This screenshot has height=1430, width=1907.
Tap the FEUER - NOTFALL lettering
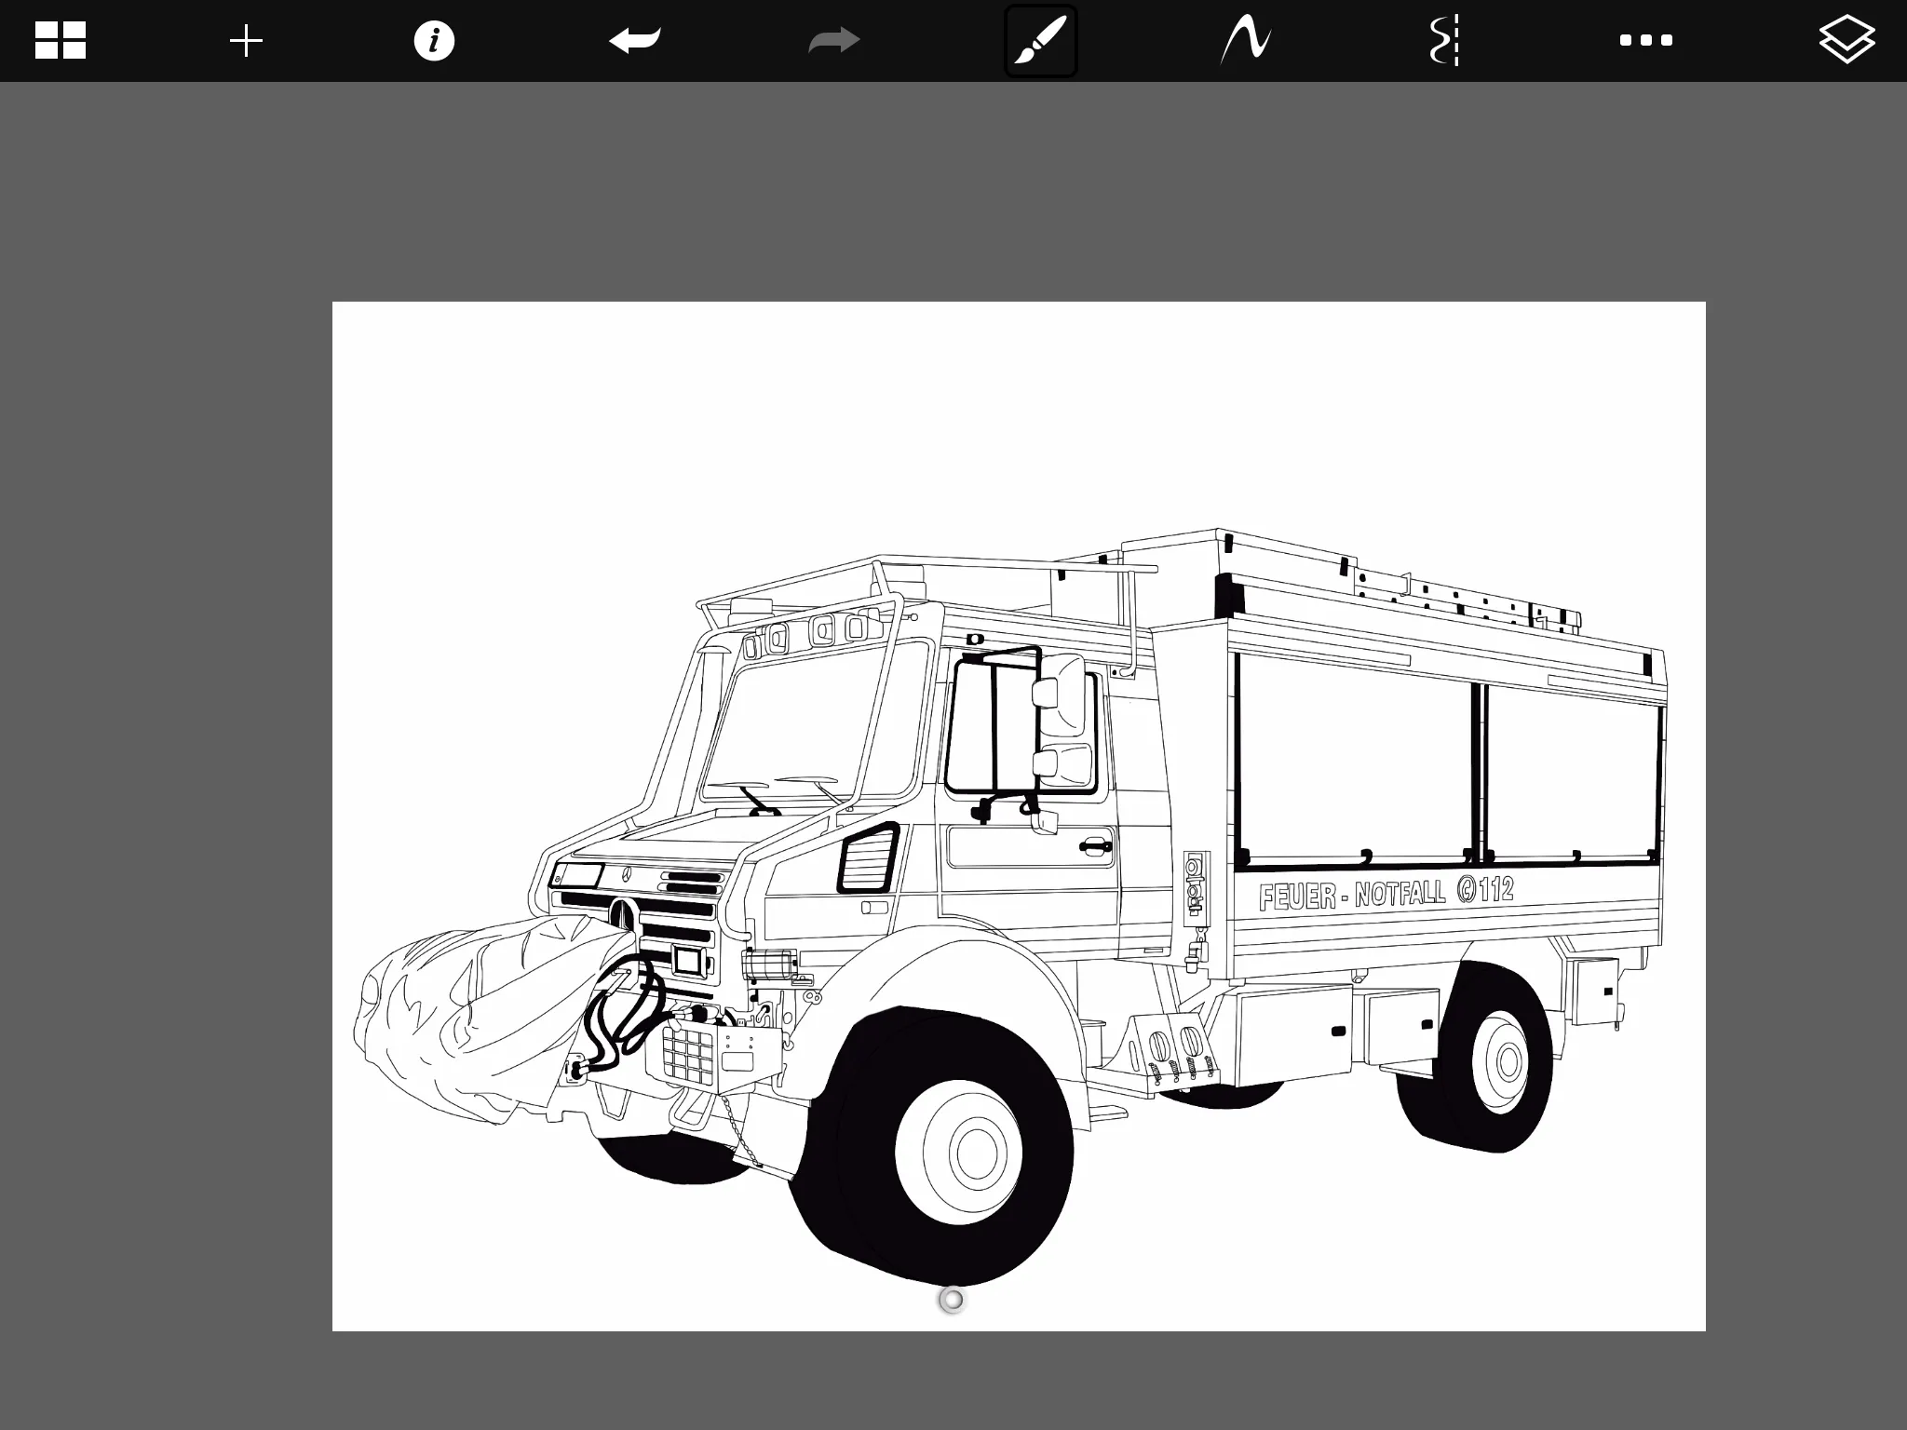click(1351, 895)
